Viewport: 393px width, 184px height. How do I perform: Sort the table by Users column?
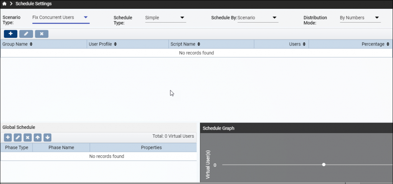(297, 44)
